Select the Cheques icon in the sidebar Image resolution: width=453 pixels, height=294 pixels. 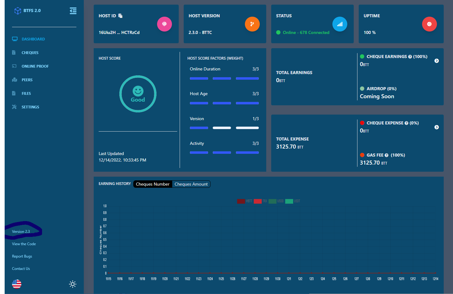tap(15, 52)
